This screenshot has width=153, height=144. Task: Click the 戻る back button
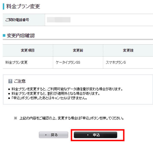click(x=53, y=135)
